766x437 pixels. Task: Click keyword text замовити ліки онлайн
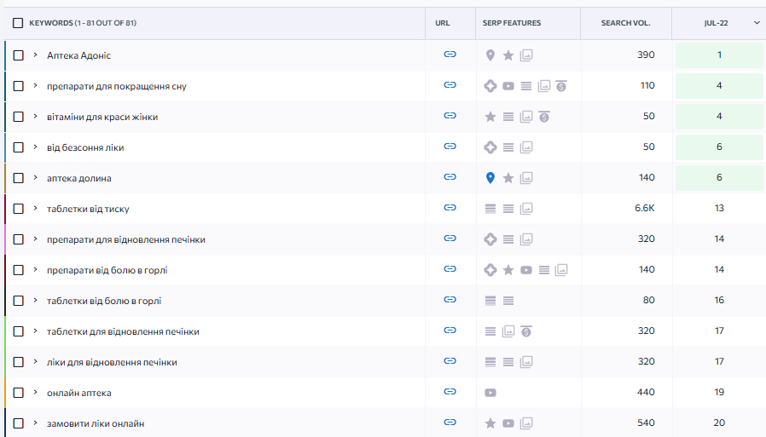coord(96,423)
